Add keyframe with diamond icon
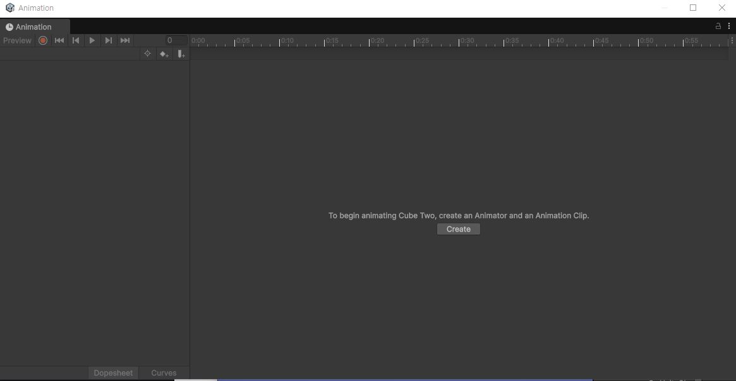This screenshot has height=381, width=736. point(164,54)
